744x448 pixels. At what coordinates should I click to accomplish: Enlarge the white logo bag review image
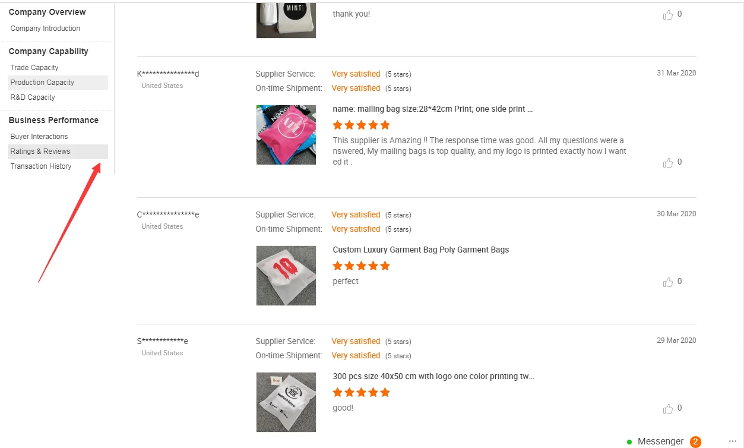pyautogui.click(x=286, y=402)
